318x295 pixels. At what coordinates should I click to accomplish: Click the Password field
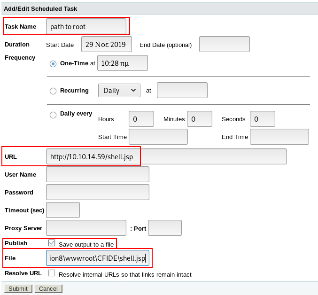pyautogui.click(x=98, y=192)
